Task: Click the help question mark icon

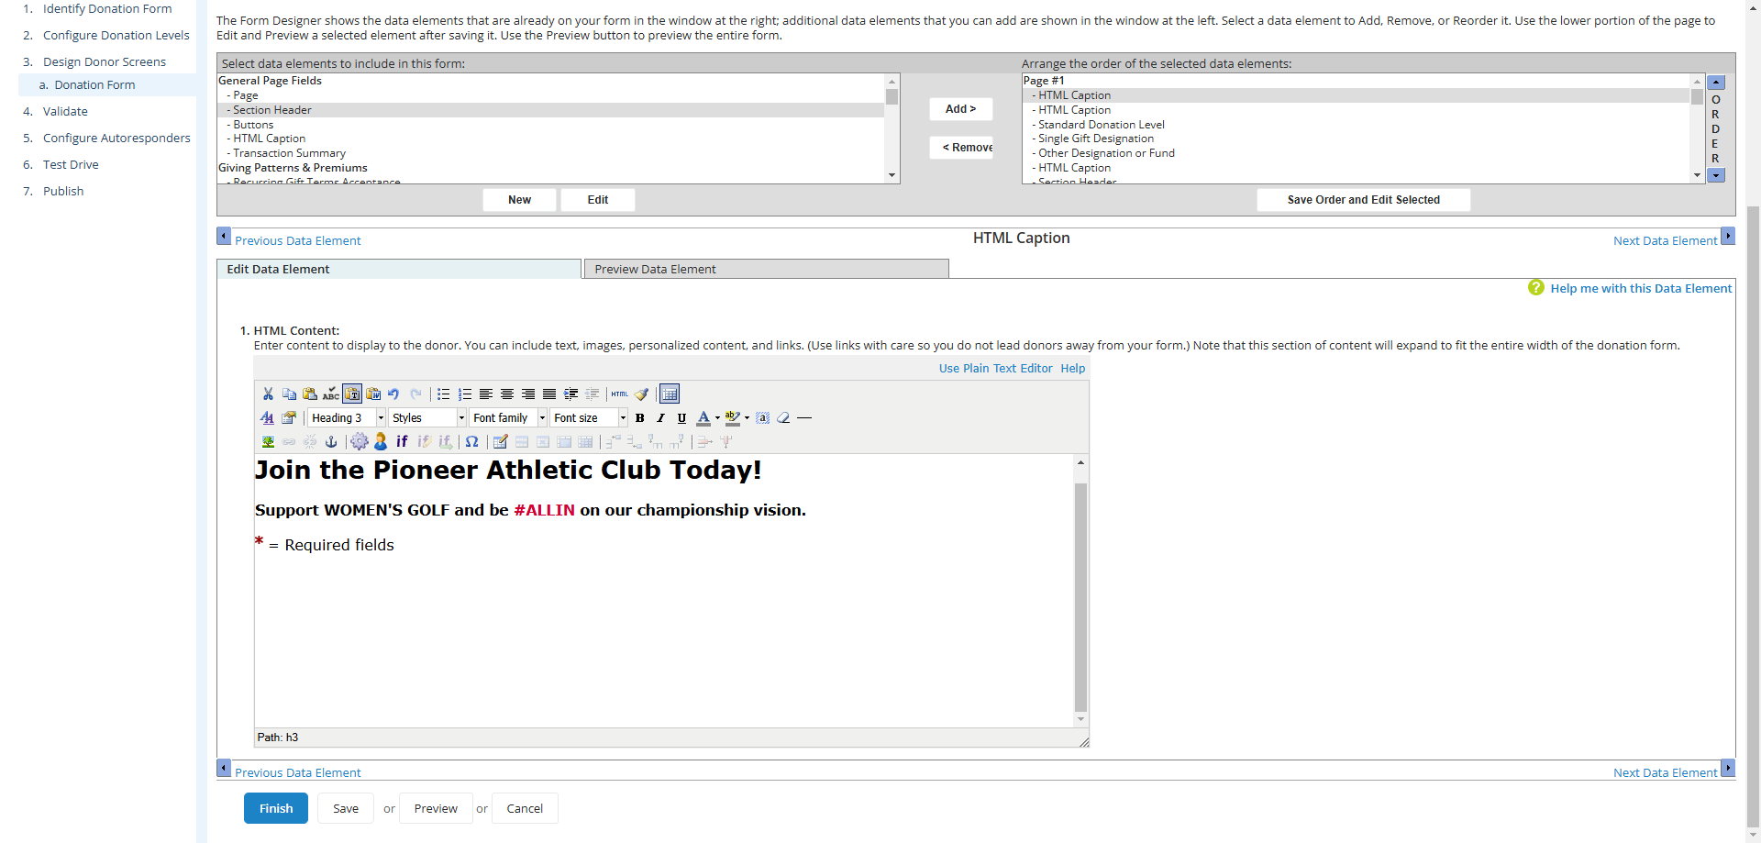Action: [x=1536, y=287]
